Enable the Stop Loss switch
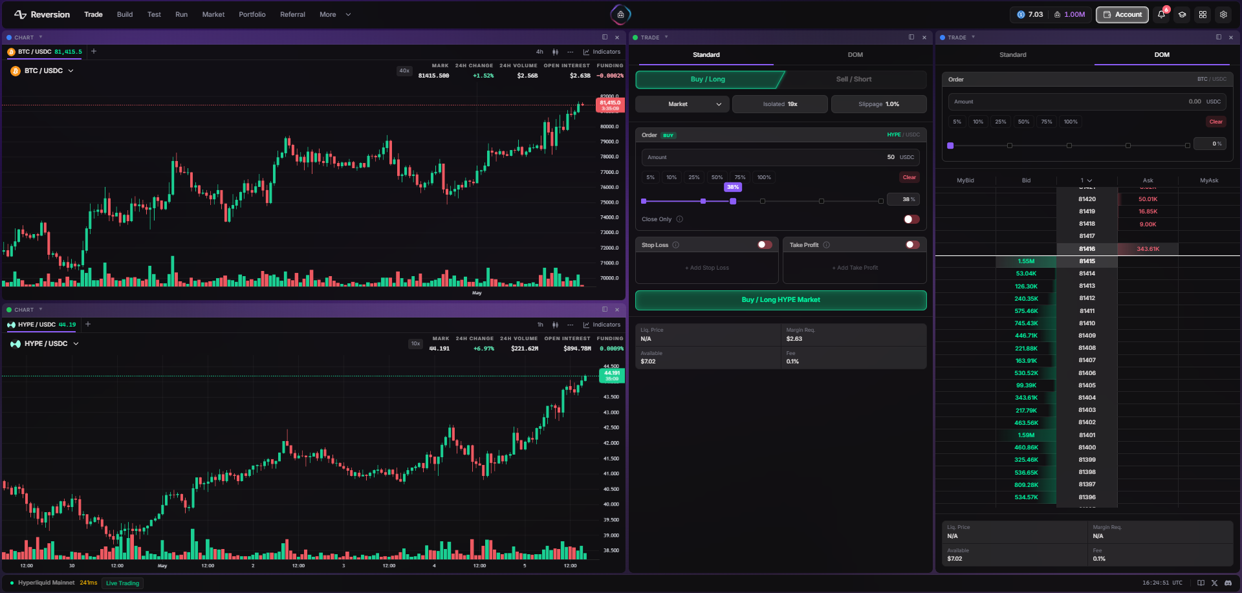1242x593 pixels. click(x=765, y=244)
